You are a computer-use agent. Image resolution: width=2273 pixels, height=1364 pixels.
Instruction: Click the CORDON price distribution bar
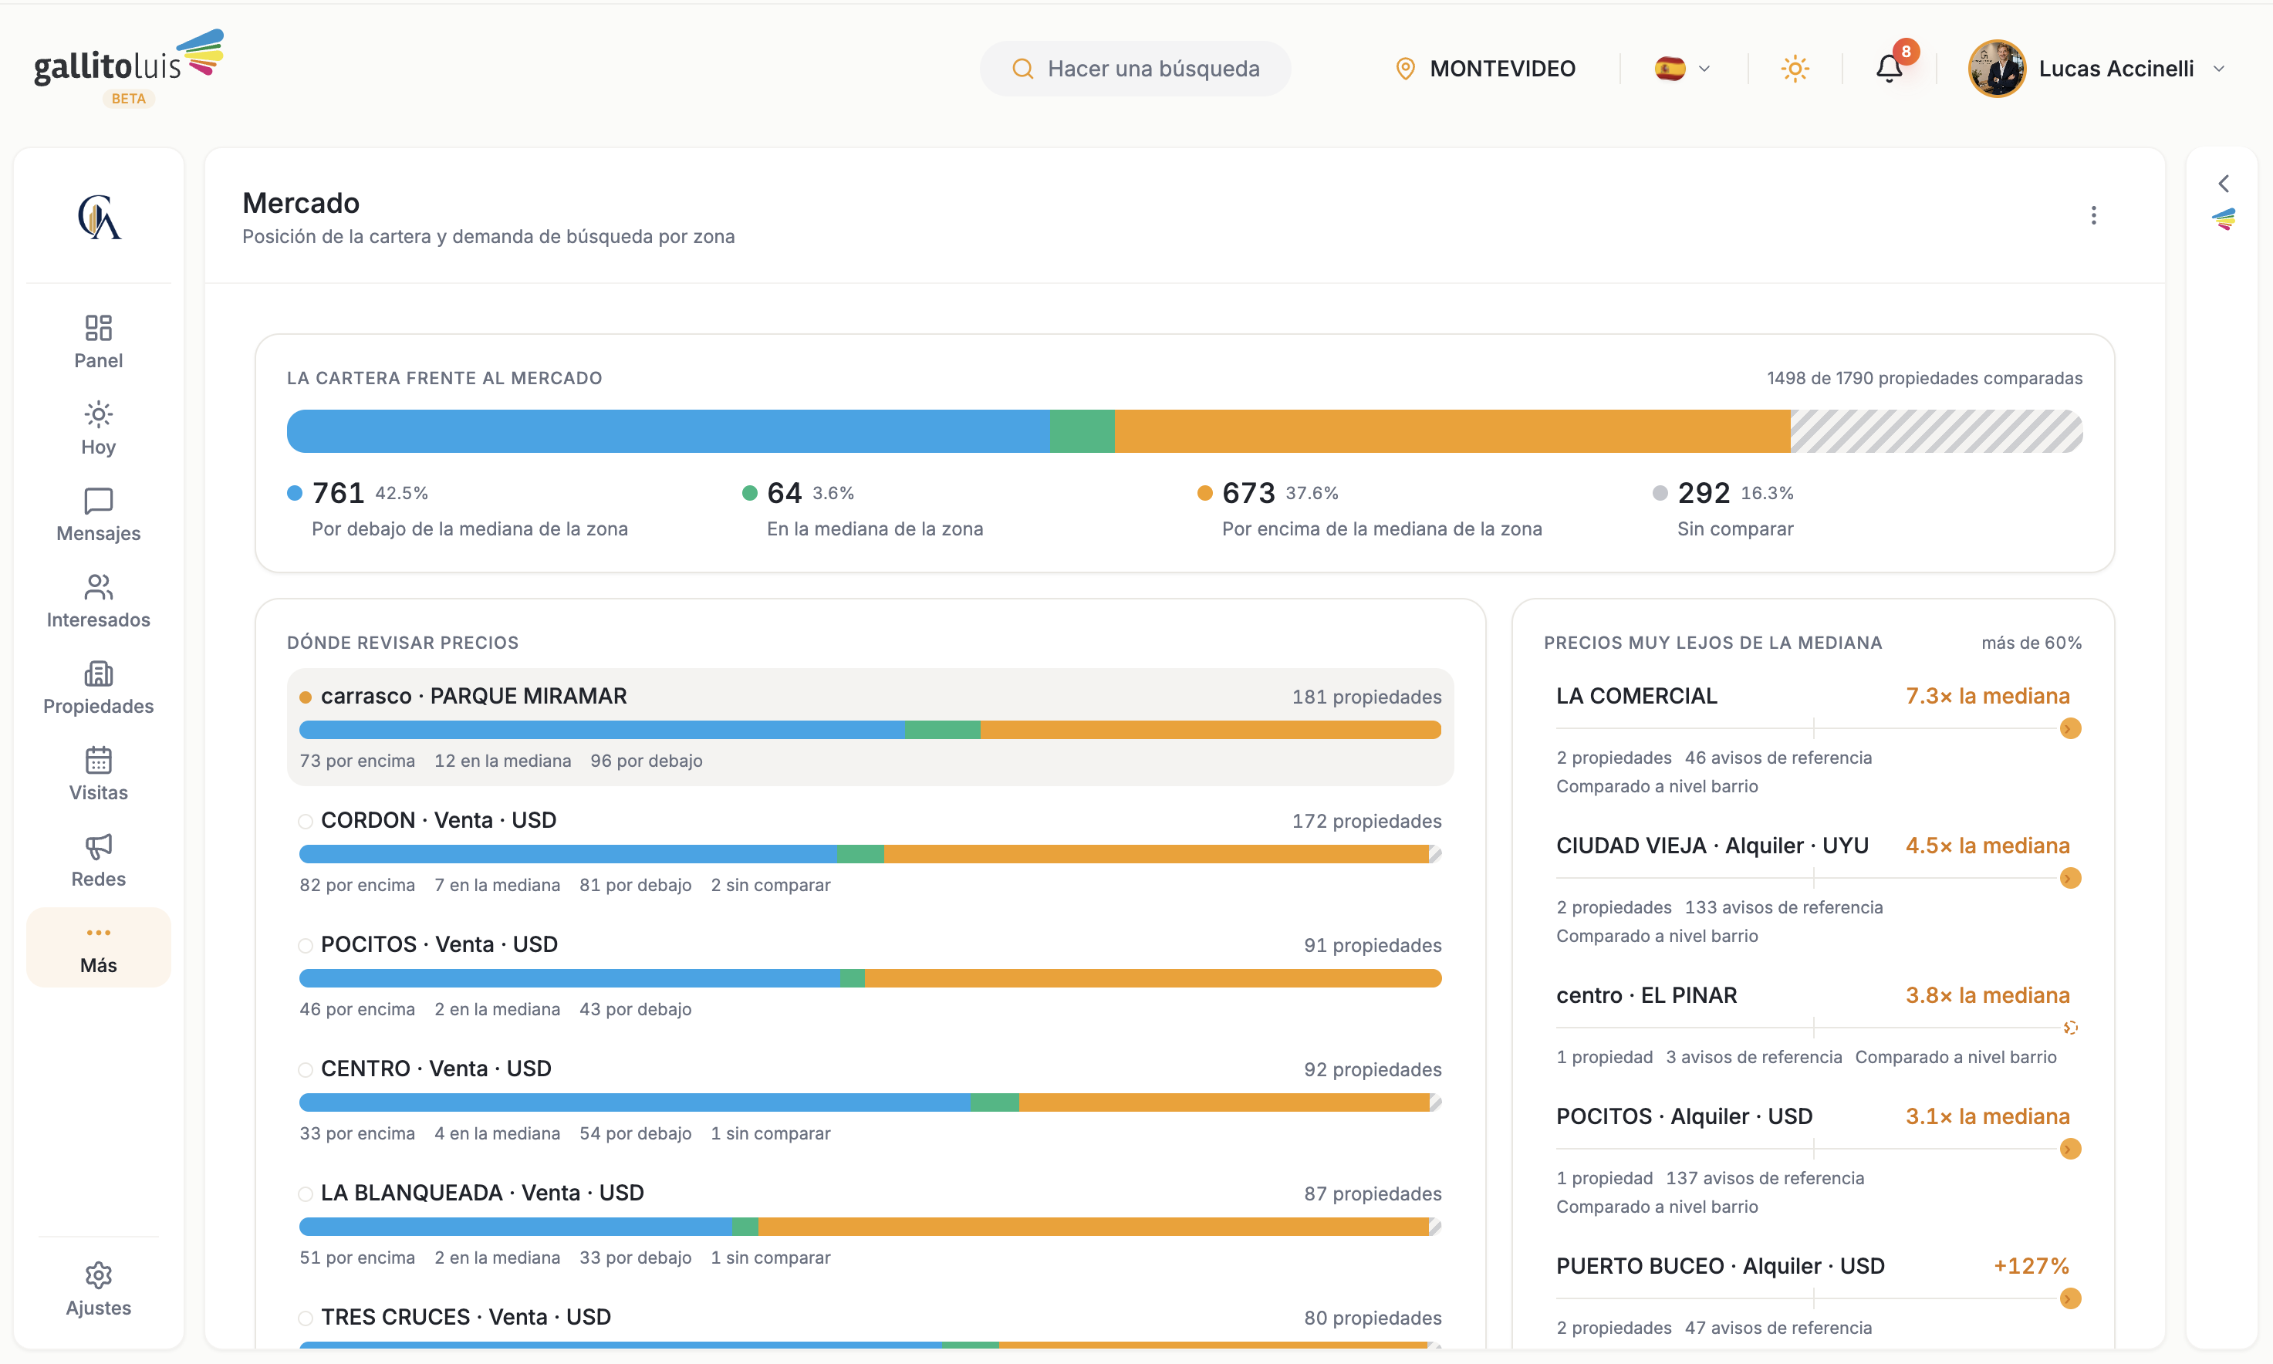(870, 854)
